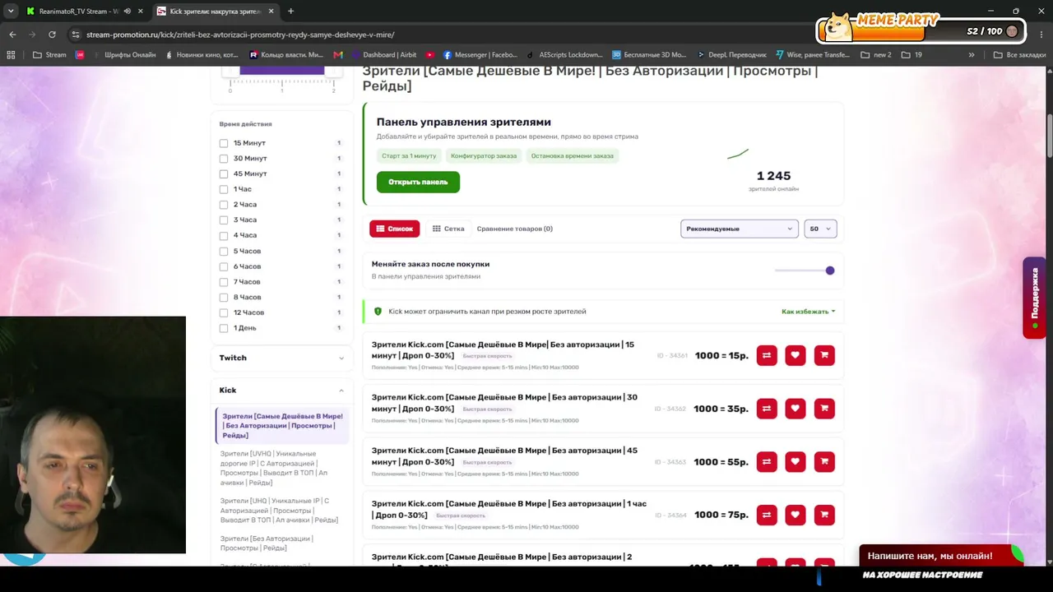The image size is (1053, 592).
Task: Add the 45 минут offer to cart
Action: pos(824,462)
